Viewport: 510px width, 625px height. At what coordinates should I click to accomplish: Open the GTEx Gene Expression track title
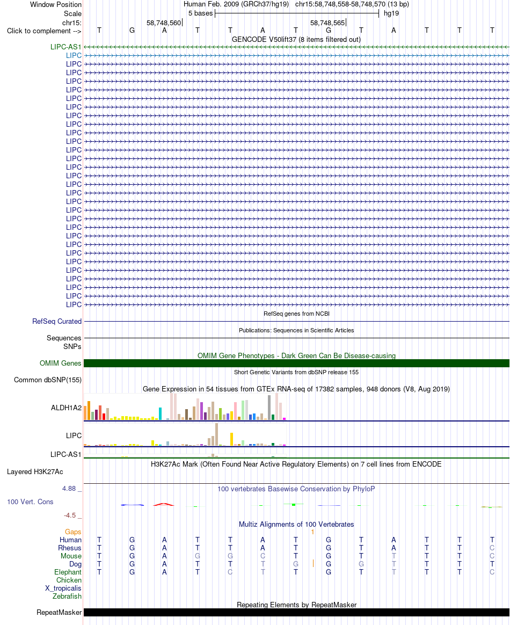point(296,389)
